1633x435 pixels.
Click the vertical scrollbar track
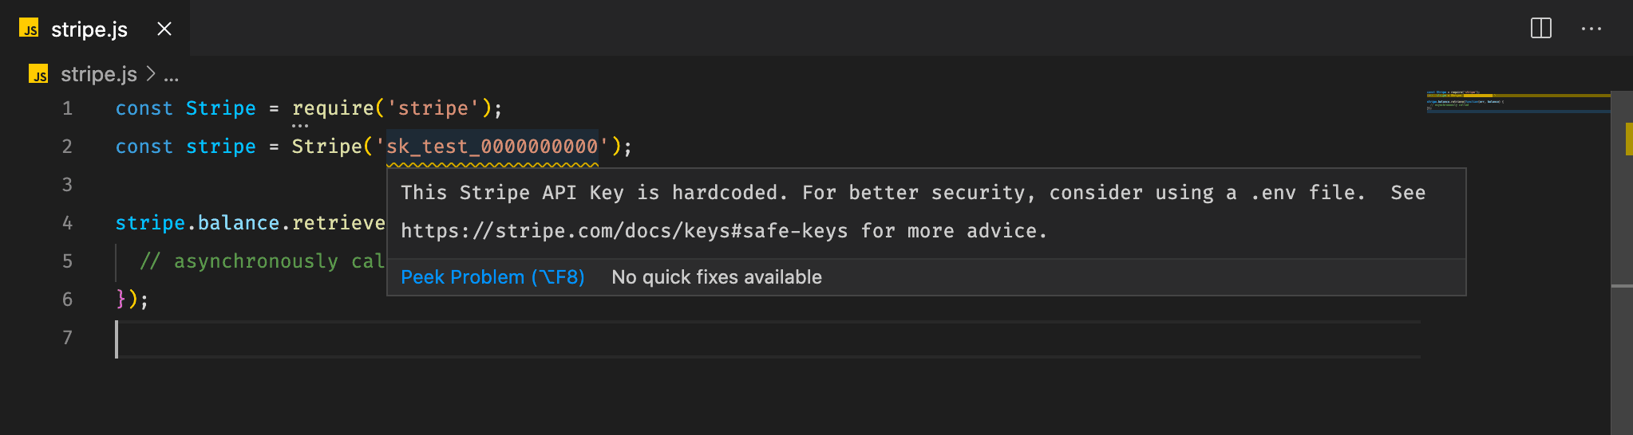pos(1622,263)
